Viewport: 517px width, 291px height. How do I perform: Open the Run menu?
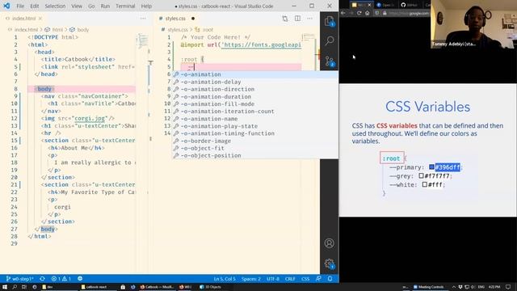pos(105,6)
